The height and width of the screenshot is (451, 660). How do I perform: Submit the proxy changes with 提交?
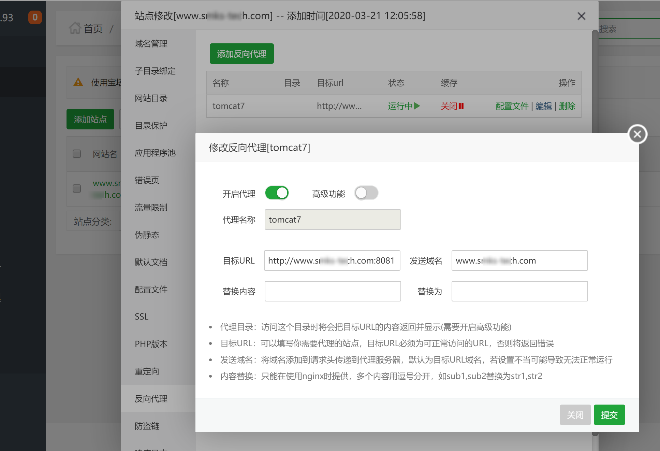pyautogui.click(x=609, y=415)
